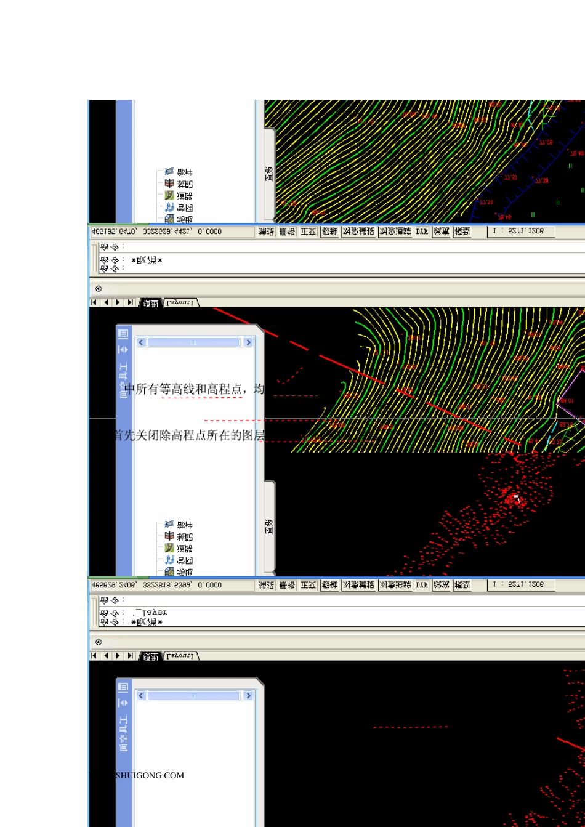Jump to last layout tab using lower navigation arrow
This screenshot has height=827, width=585.
pos(130,656)
